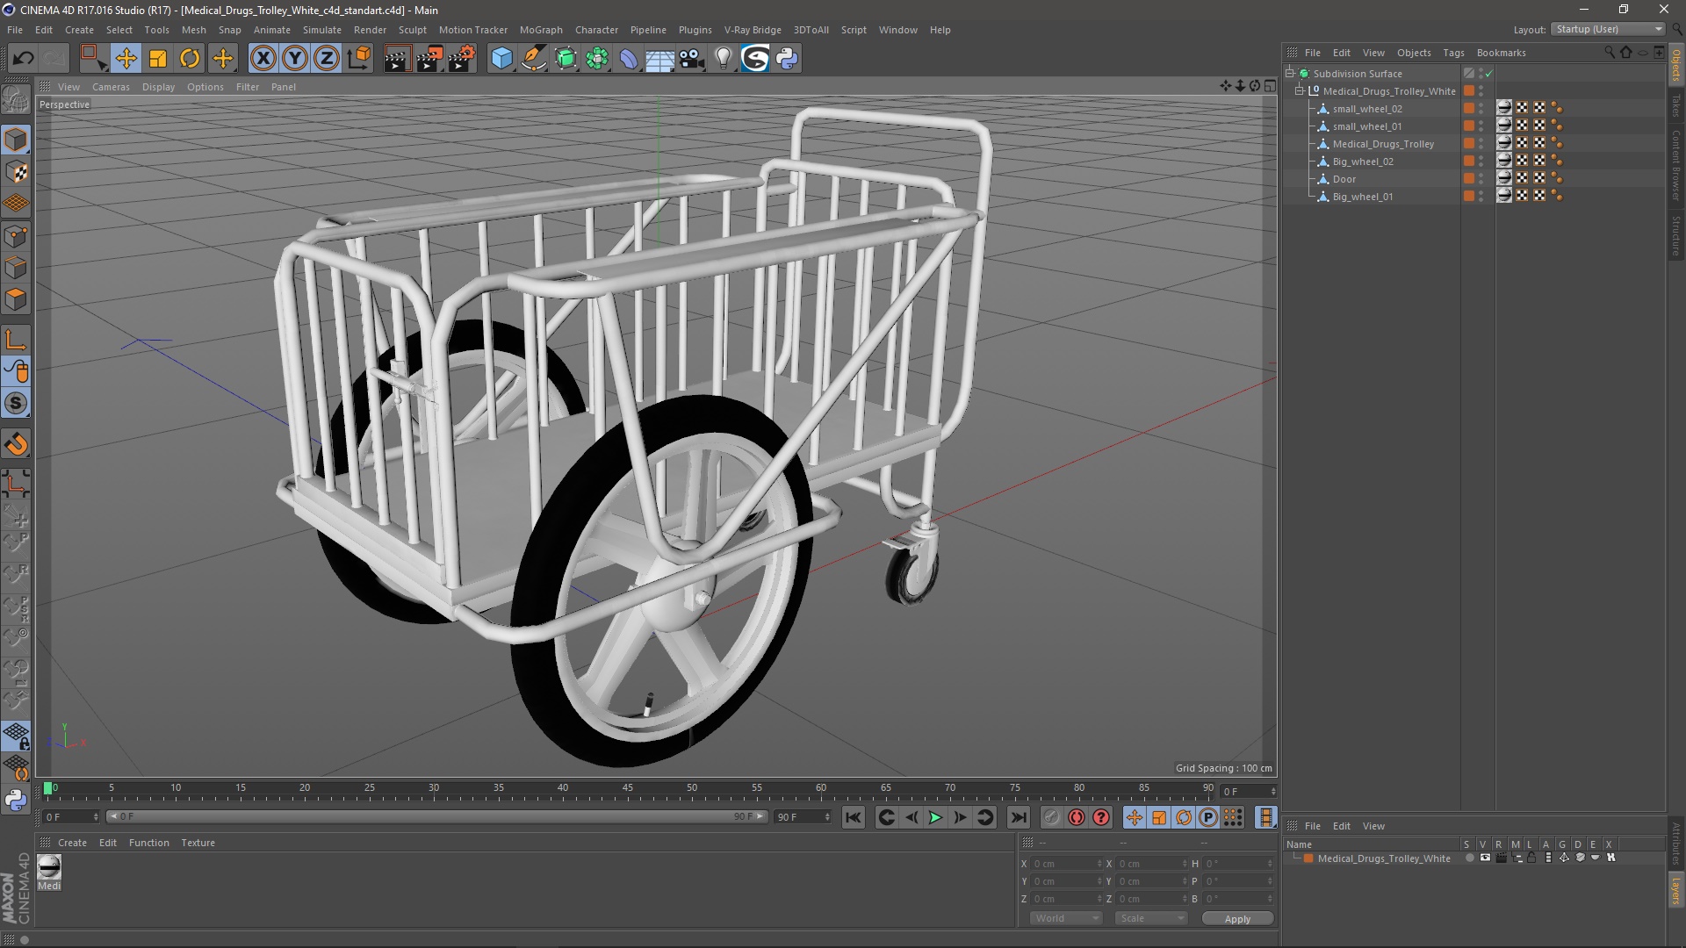Open the Deformer bend icon
This screenshot has width=1686, height=948.
tap(629, 59)
